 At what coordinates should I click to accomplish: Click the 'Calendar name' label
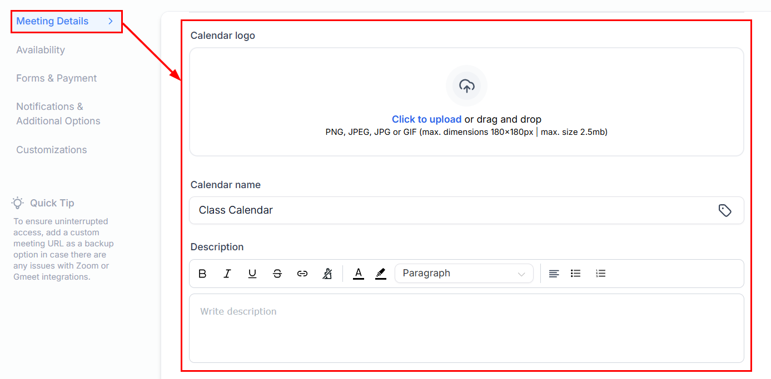click(x=226, y=185)
